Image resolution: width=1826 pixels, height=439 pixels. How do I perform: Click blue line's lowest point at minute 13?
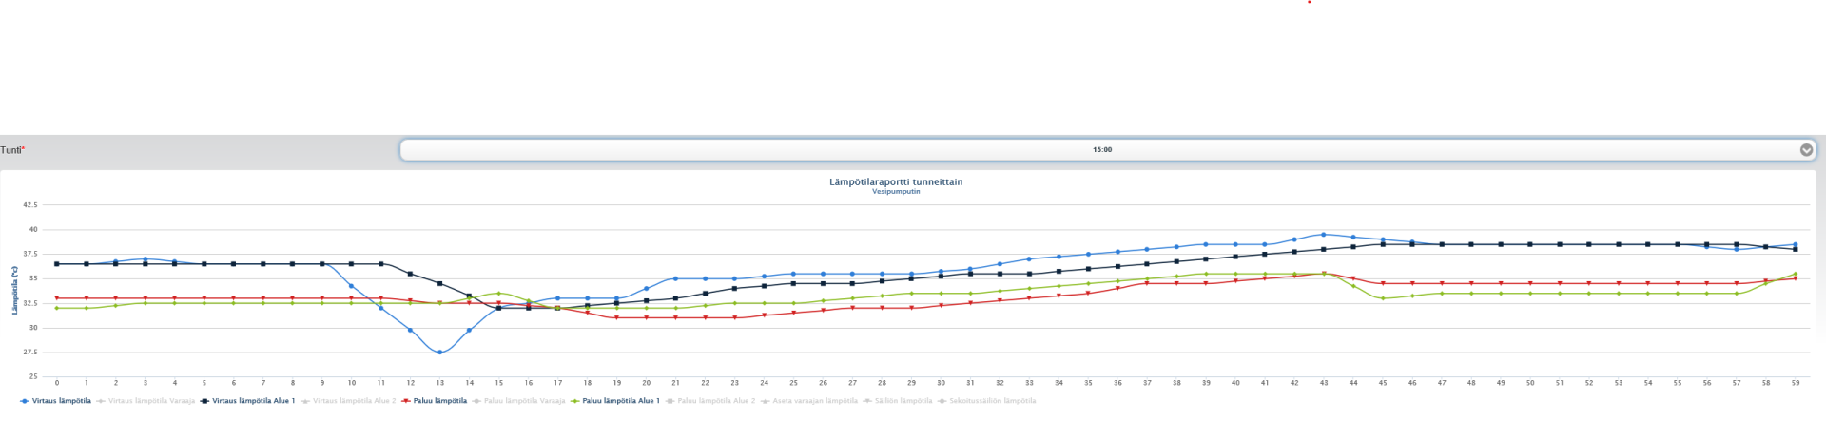click(439, 353)
